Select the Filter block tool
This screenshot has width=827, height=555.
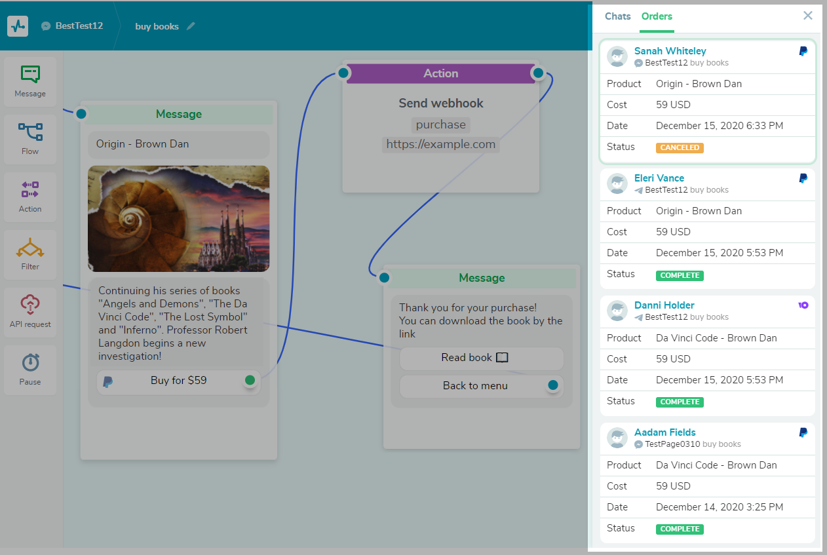click(30, 255)
